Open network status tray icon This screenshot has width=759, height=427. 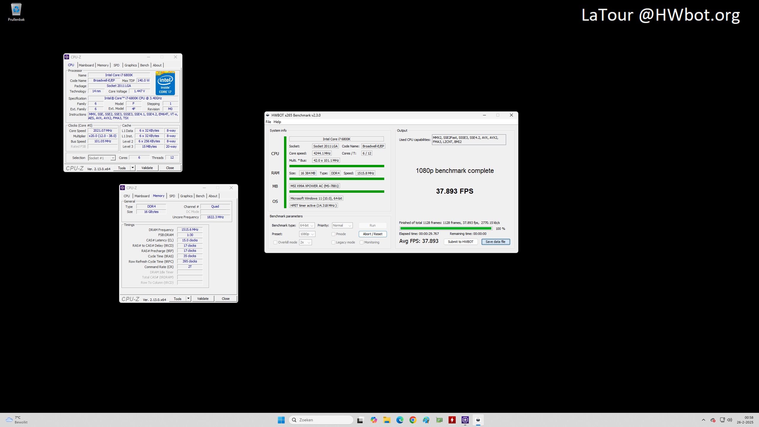point(722,420)
